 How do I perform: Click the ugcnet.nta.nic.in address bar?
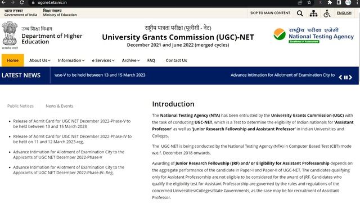[52, 2]
